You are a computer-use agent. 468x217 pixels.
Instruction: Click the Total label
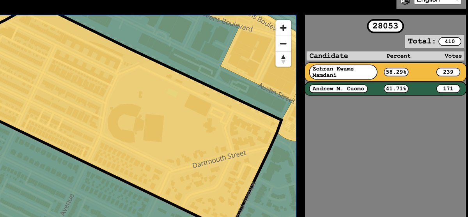coord(422,41)
